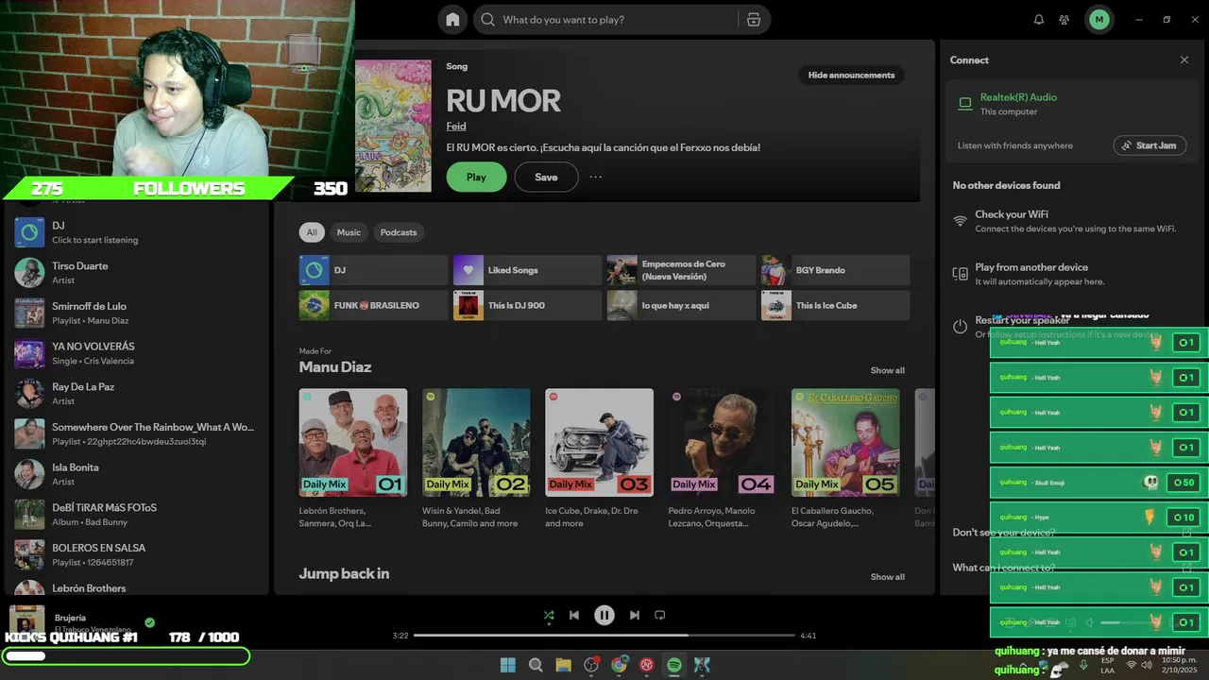Click the Check your WiFi icon

pos(960,221)
